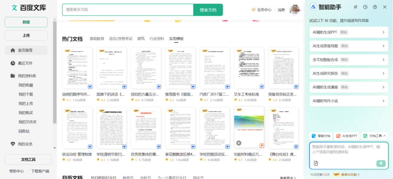Screen dimensions: 393x179
Task: Click VIP icon beside 畅享AI功能
Action: pos(336,175)
